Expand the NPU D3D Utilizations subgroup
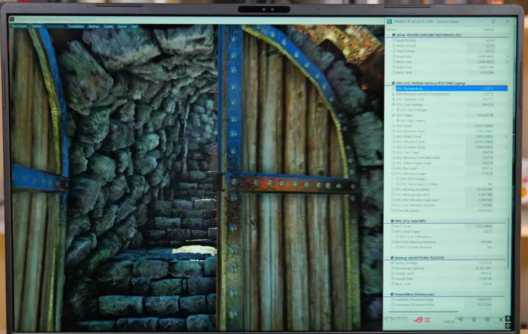Screen dimensions: 528x334 pyautogui.click(x=392, y=237)
